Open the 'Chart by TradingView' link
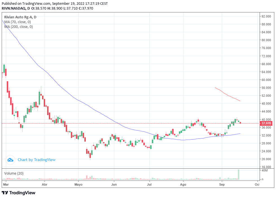Image resolution: width=276 pixels, height=198 pixels. pyautogui.click(x=37, y=160)
